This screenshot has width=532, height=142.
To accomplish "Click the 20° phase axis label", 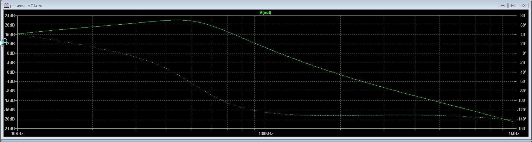I will tap(523, 44).
